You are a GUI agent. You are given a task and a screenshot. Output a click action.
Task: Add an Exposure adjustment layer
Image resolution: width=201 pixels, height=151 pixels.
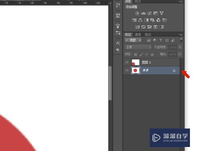[155, 13]
